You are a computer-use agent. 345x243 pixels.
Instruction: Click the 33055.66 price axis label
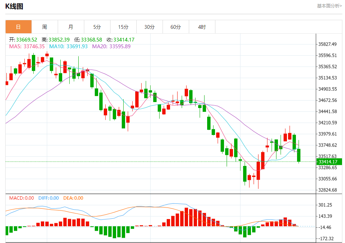(x=327, y=179)
